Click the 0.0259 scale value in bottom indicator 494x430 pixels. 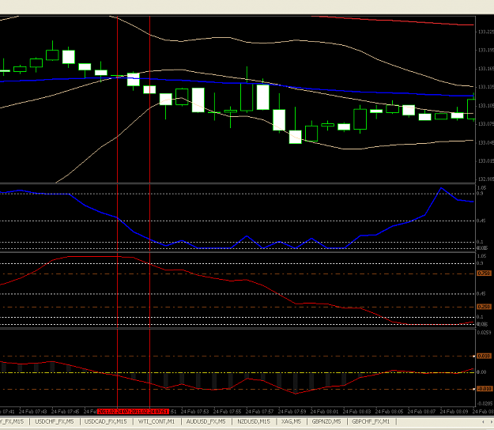click(x=485, y=332)
